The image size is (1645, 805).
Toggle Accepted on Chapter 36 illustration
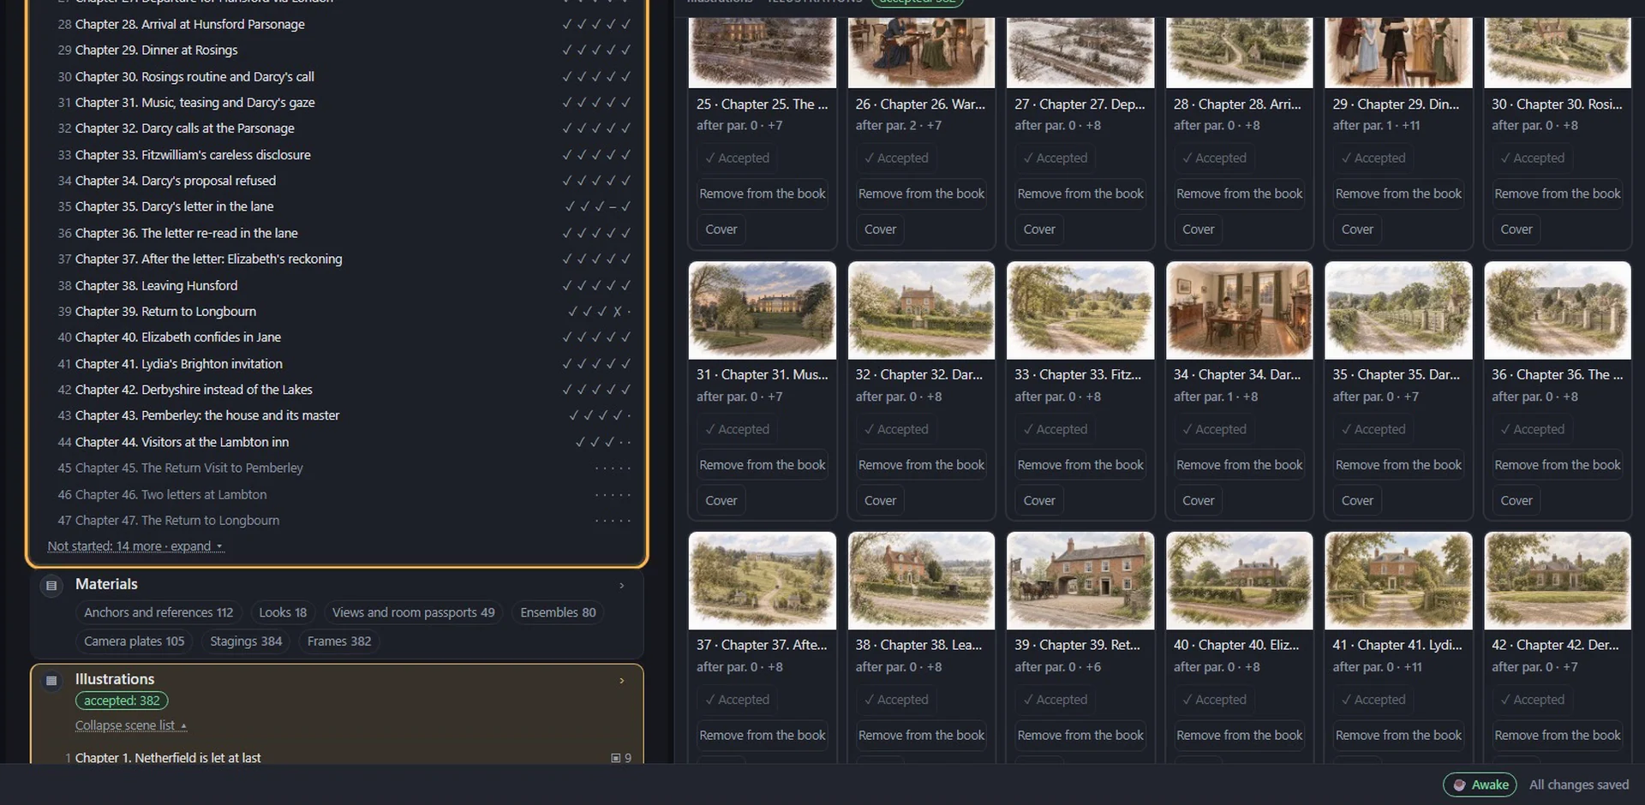click(x=1533, y=429)
